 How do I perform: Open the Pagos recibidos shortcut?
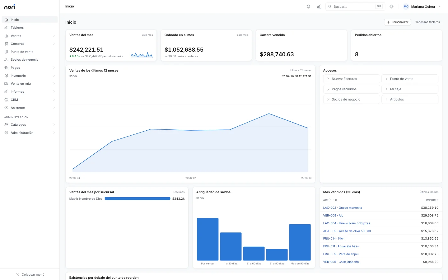pyautogui.click(x=352, y=89)
